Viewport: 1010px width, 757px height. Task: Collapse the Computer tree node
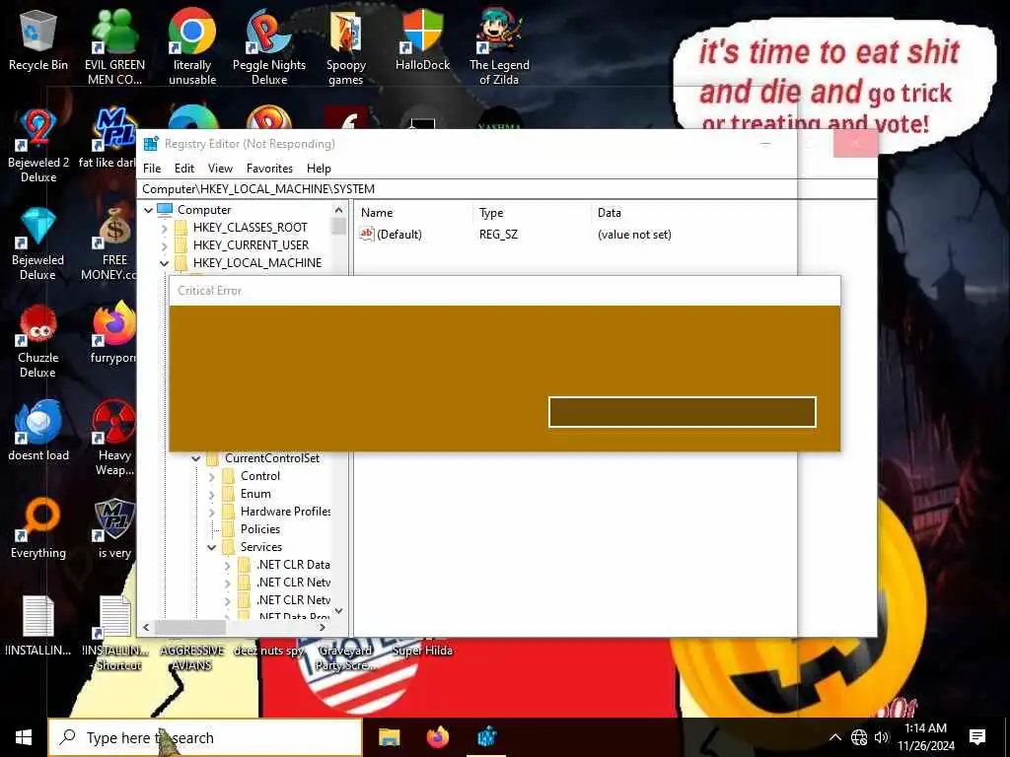click(x=148, y=210)
